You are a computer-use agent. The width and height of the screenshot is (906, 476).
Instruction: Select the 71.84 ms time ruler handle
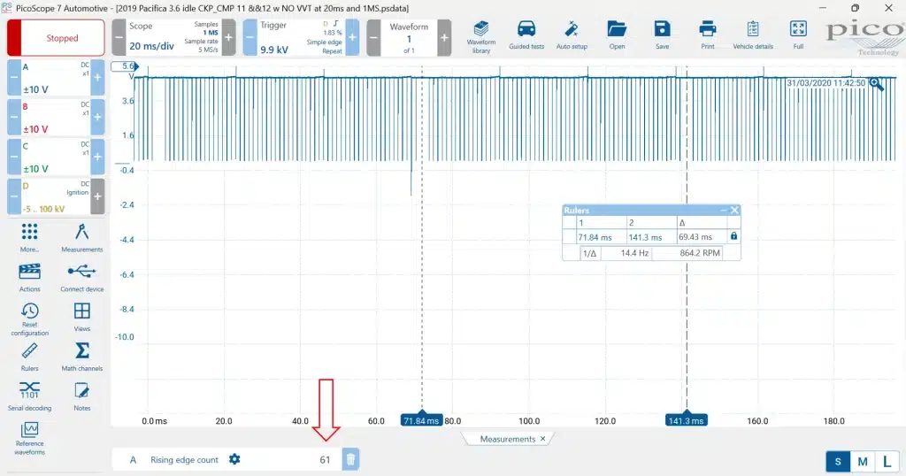421,420
